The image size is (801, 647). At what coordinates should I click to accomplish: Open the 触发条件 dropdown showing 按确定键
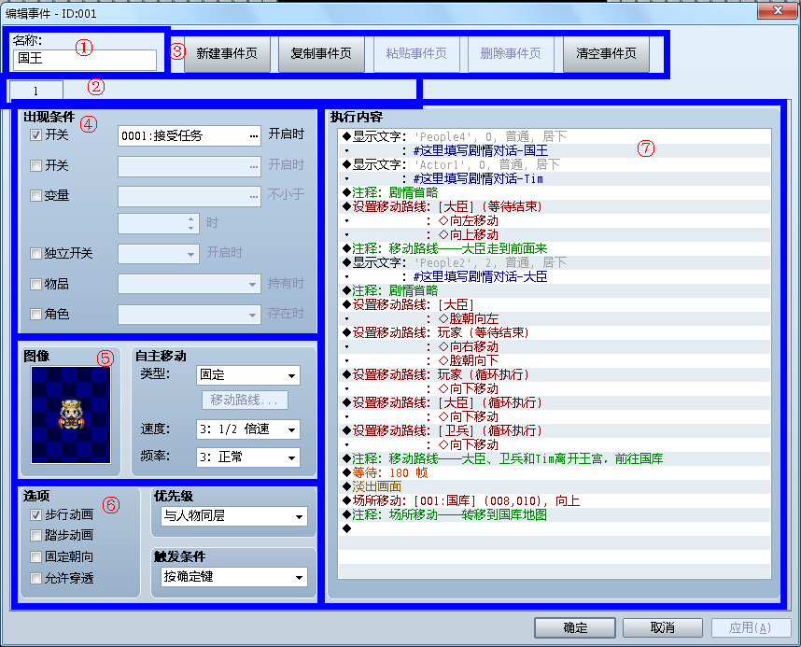[x=234, y=577]
